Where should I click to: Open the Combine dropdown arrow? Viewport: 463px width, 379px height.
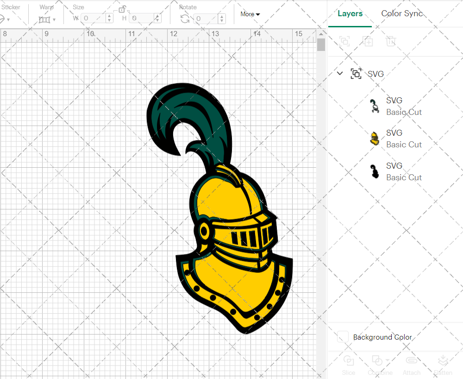click(x=388, y=360)
